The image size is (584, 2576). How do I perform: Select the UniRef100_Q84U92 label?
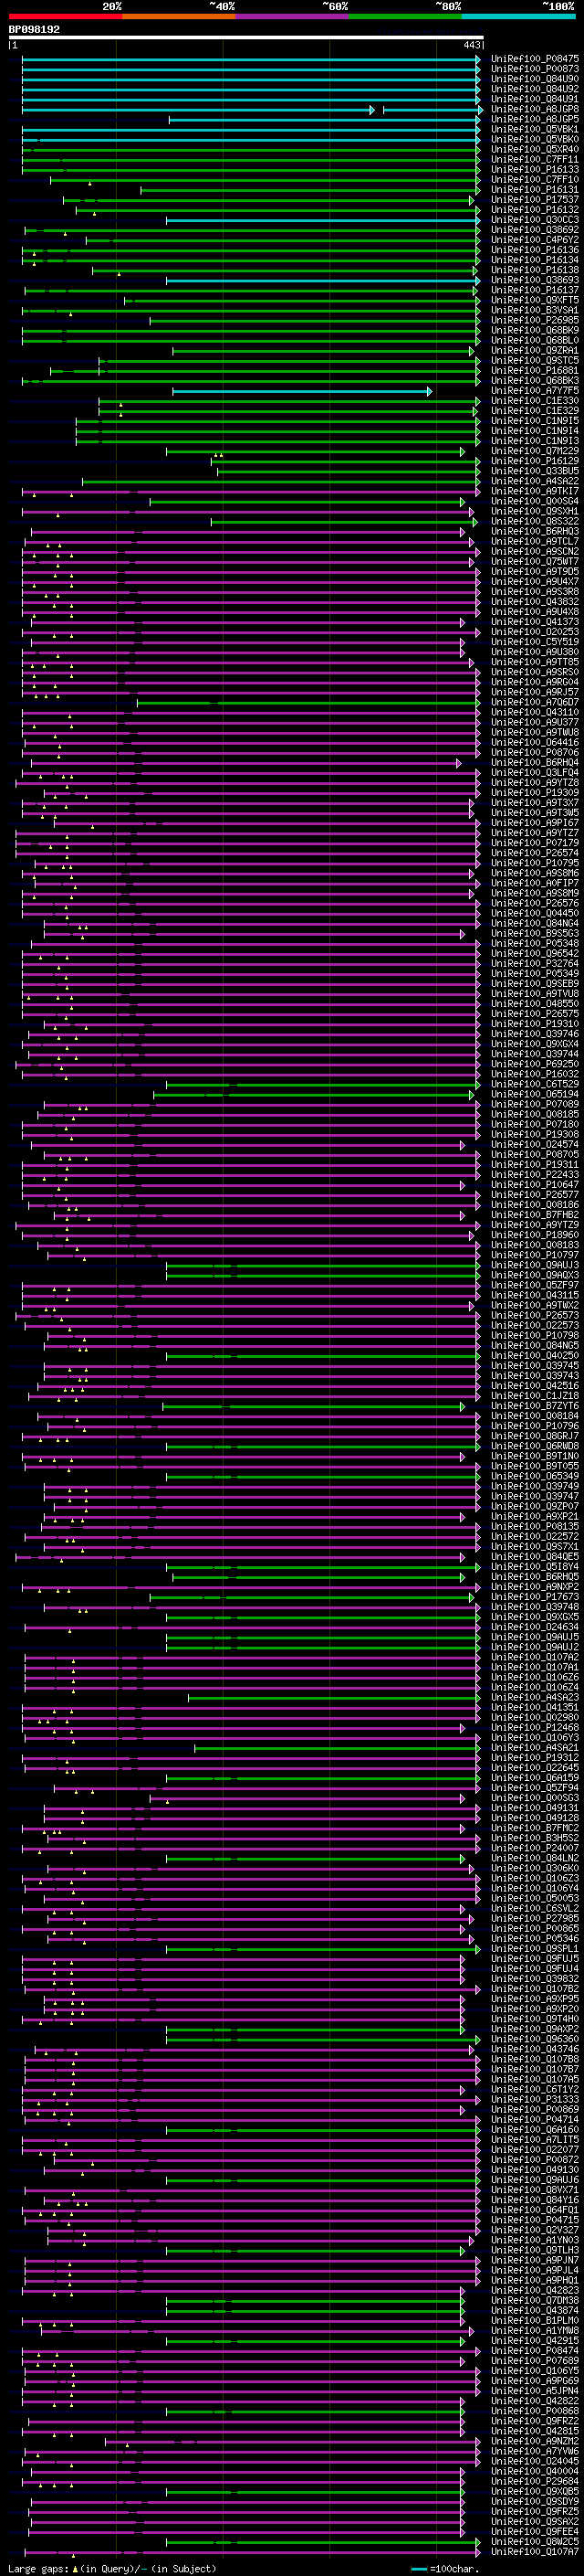point(534,89)
